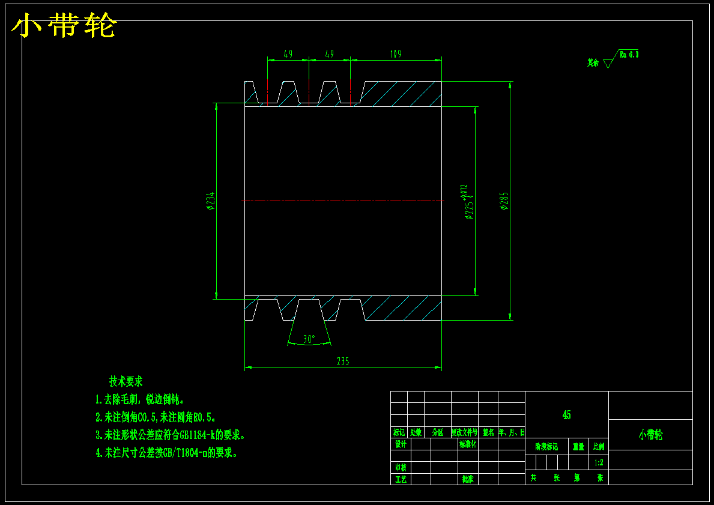The height and width of the screenshot is (505, 714).
Task: Click the surface roughness triangle symbol after 其余
Action: (x=608, y=64)
